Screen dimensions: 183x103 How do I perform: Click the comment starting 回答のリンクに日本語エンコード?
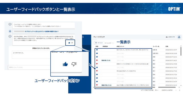pos(133,64)
